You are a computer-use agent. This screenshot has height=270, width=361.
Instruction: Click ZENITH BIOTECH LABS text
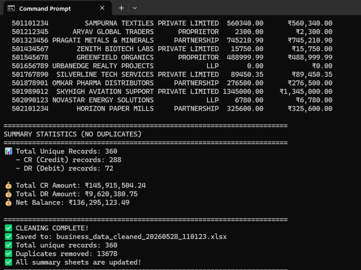tap(115, 49)
